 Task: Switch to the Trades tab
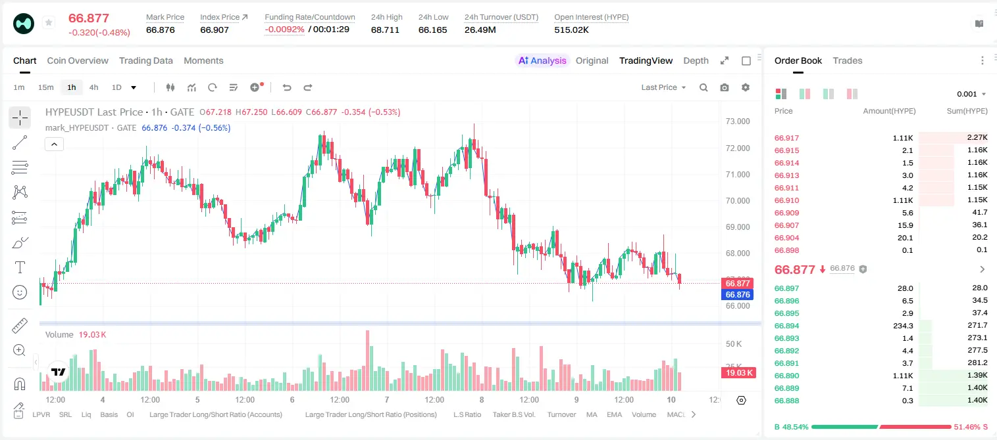tap(847, 60)
